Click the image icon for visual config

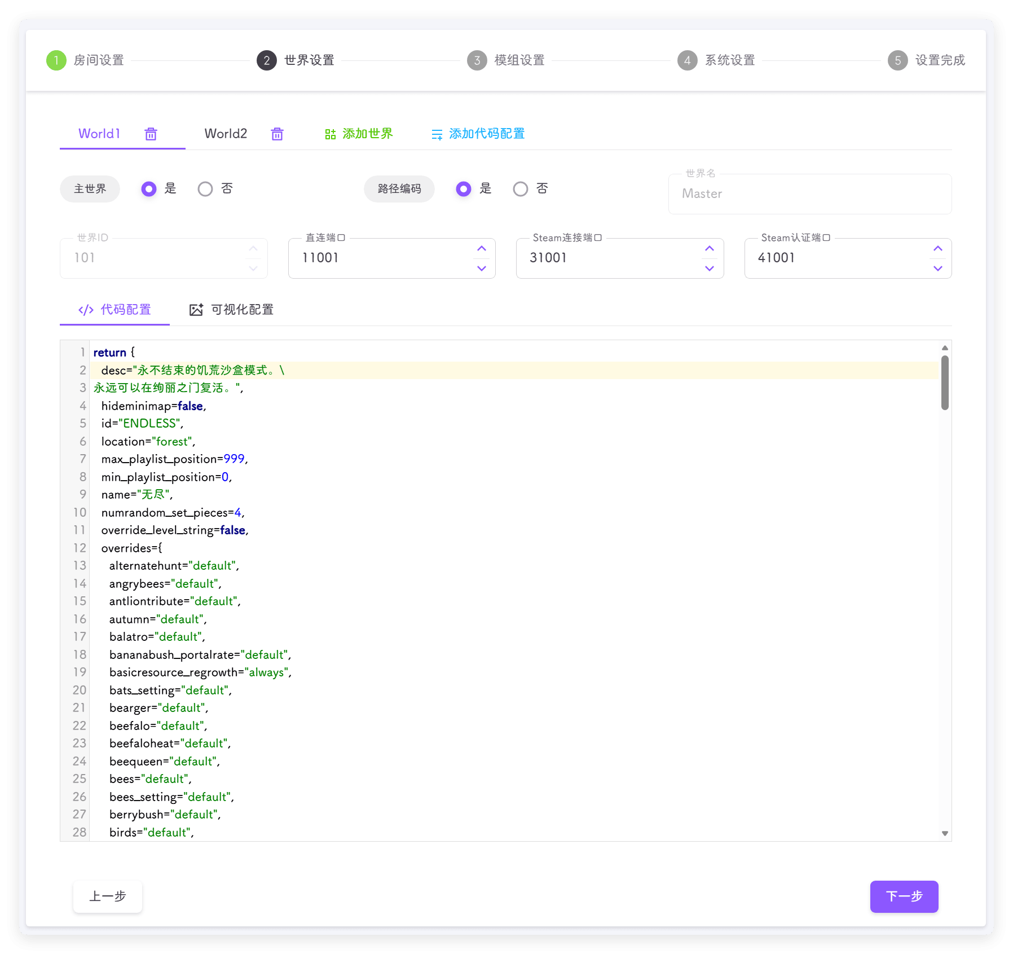pyautogui.click(x=196, y=310)
